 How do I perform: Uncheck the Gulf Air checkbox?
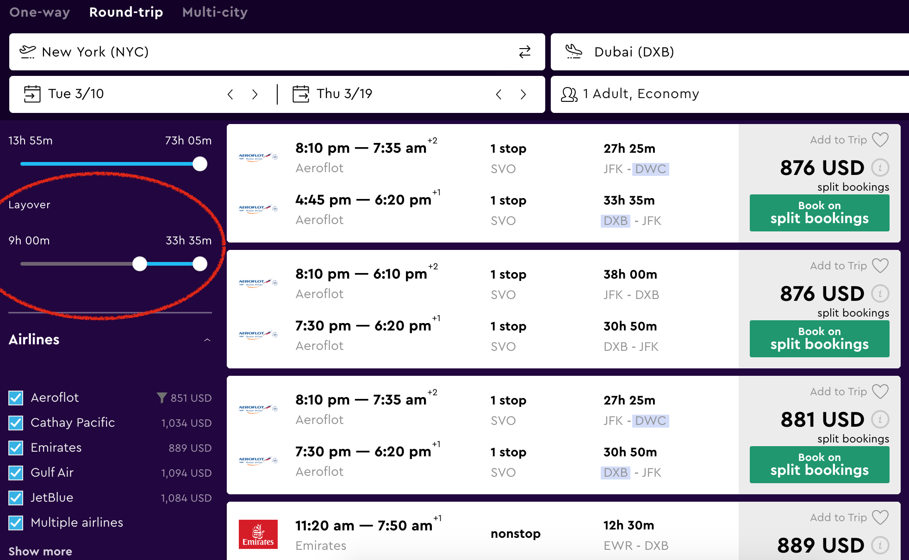click(16, 473)
